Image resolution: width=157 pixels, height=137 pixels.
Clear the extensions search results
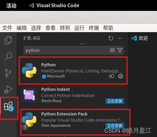pos(112,50)
